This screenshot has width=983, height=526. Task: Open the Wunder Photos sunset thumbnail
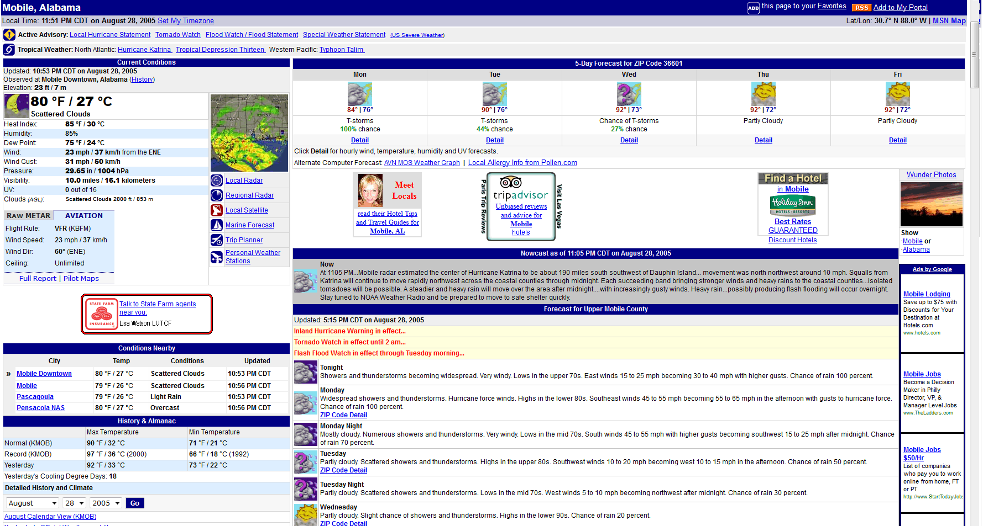click(x=932, y=204)
